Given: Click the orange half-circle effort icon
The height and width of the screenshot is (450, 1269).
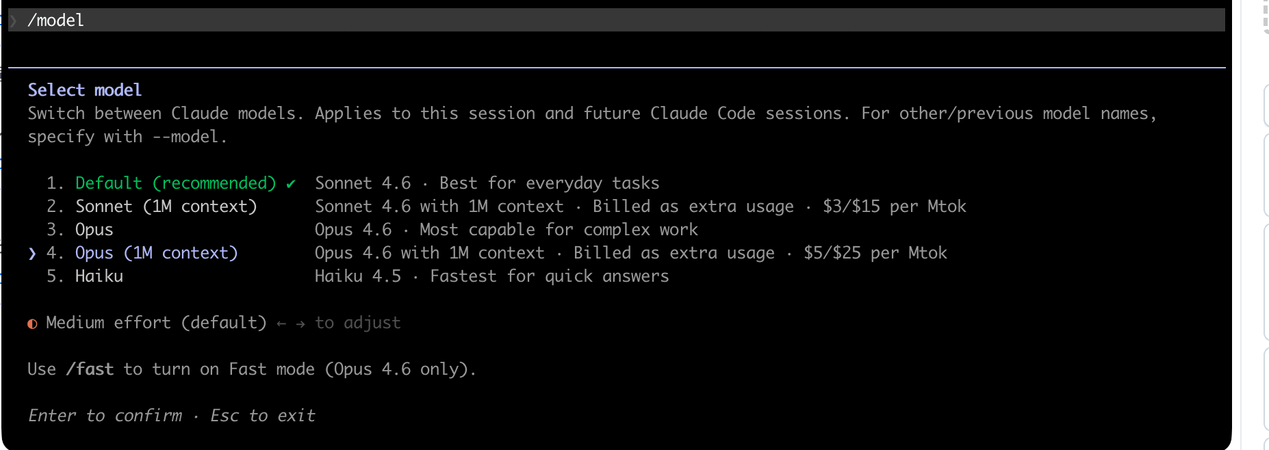Looking at the screenshot, I should click(x=32, y=323).
